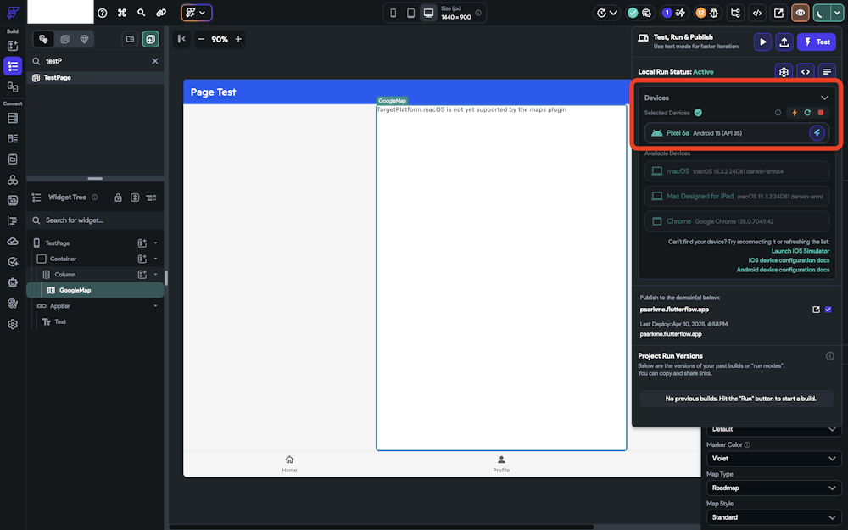The width and height of the screenshot is (848, 530).
Task: Click the top bar search magnifier icon
Action: pyautogui.click(x=141, y=13)
